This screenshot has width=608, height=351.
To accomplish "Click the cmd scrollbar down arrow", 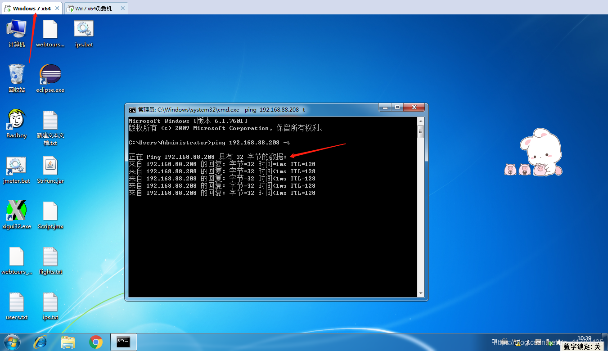I will click(421, 293).
